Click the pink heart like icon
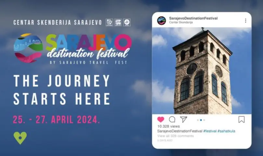 point(161,119)
